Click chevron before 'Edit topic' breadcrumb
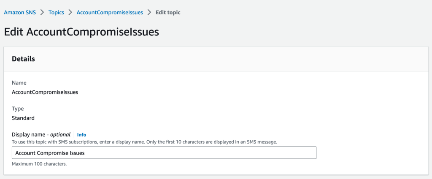The image size is (432, 179). (x=149, y=13)
